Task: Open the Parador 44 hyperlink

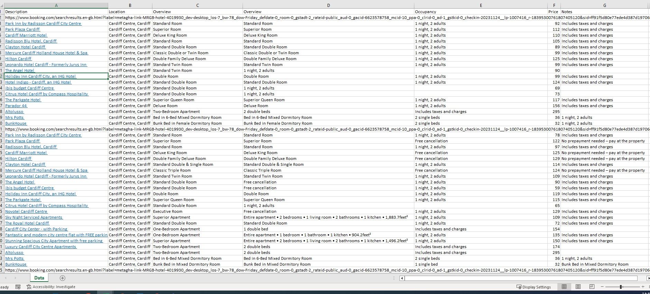Action: (16, 106)
